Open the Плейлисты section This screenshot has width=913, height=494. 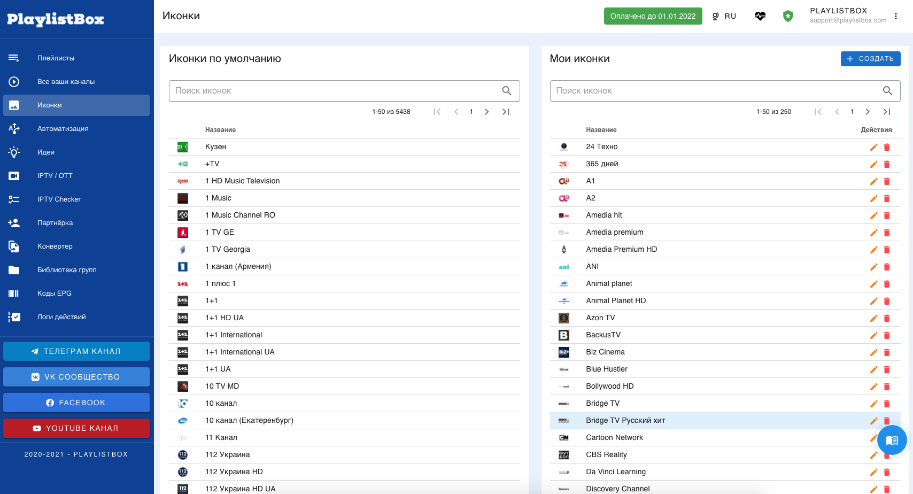pyautogui.click(x=76, y=58)
